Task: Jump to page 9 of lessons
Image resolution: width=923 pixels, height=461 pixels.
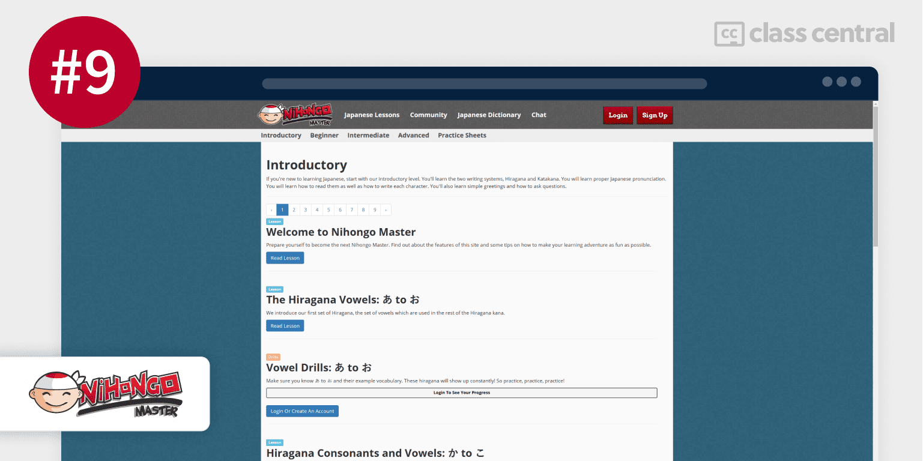Action: pyautogui.click(x=375, y=210)
